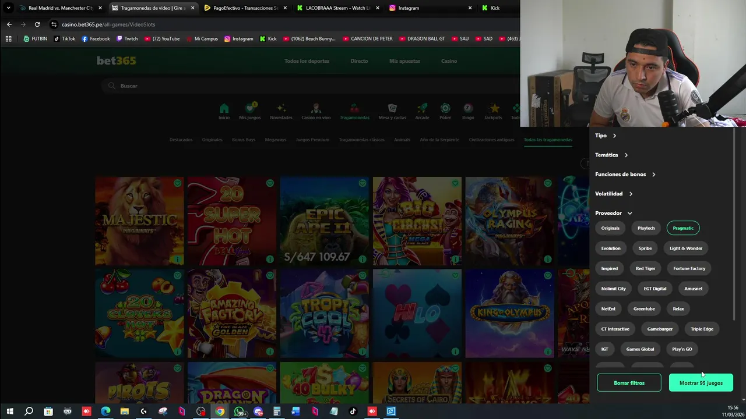Switch to Real Madrid vs. Manchester City tab

pos(60,8)
